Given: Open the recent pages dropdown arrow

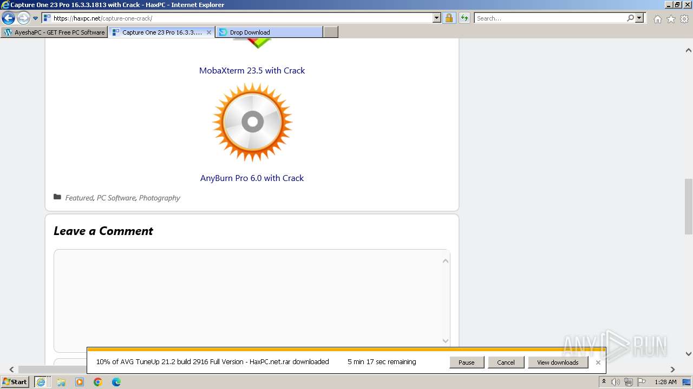Looking at the screenshot, I should pos(36,18).
